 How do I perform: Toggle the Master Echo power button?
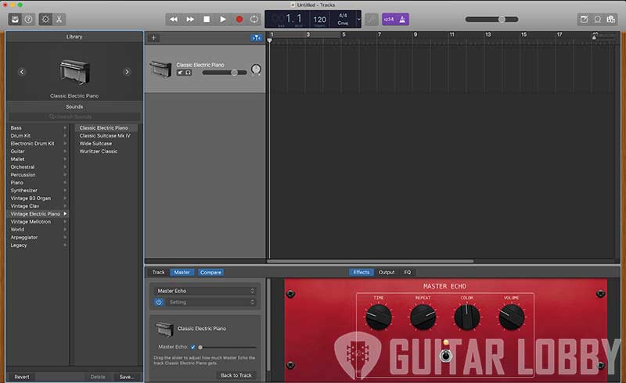coord(159,302)
